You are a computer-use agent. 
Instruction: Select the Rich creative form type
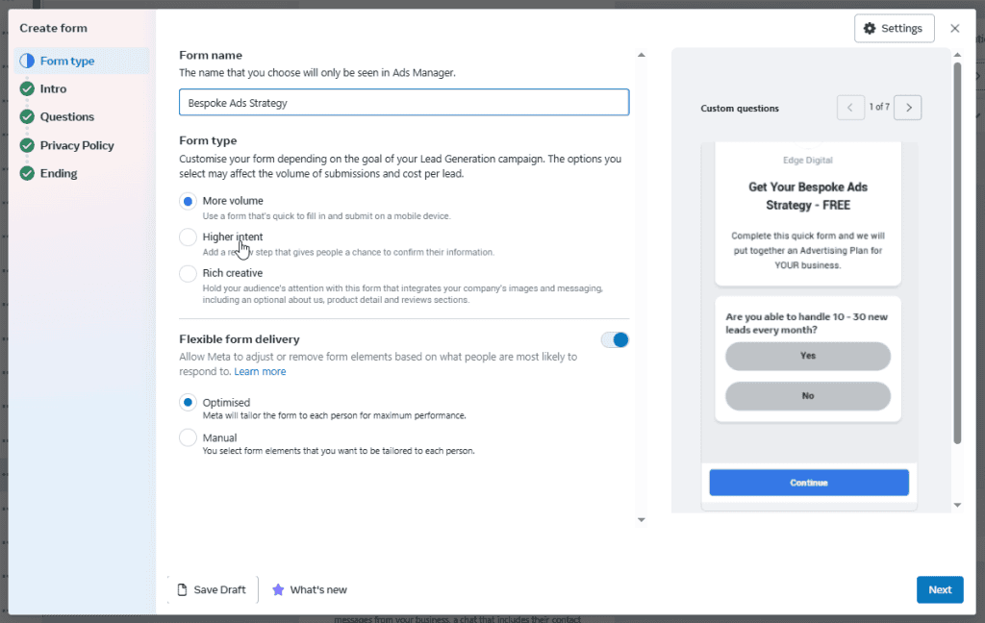point(188,274)
